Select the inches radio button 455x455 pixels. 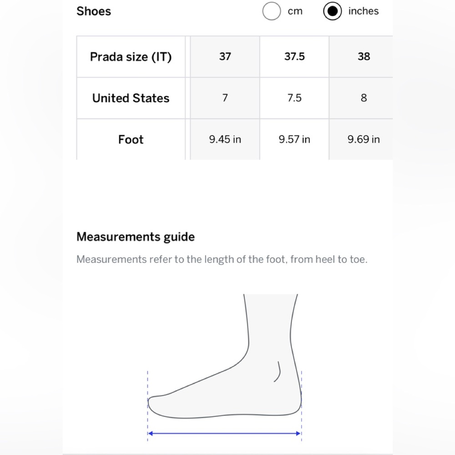[x=333, y=11]
